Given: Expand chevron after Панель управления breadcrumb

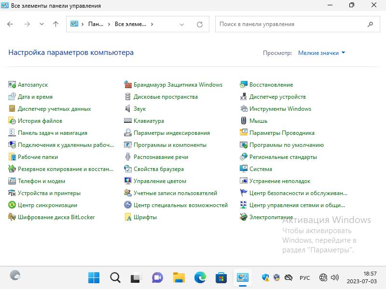Looking at the screenshot, I should tap(109, 24).
